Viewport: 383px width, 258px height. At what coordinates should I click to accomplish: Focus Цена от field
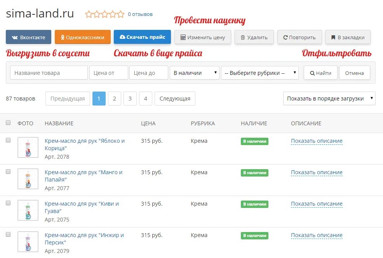click(x=109, y=73)
